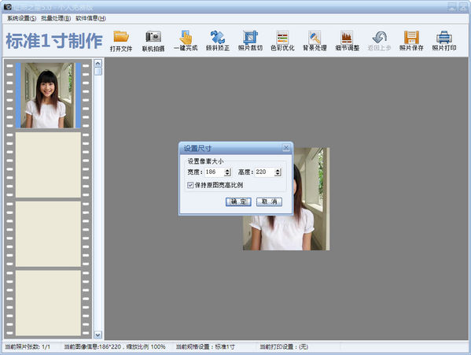Click the filmstrip scrollbar thumb
471x355 pixels.
click(x=98, y=72)
